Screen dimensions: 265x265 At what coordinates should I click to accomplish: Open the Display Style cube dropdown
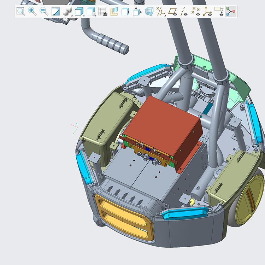point(79,12)
